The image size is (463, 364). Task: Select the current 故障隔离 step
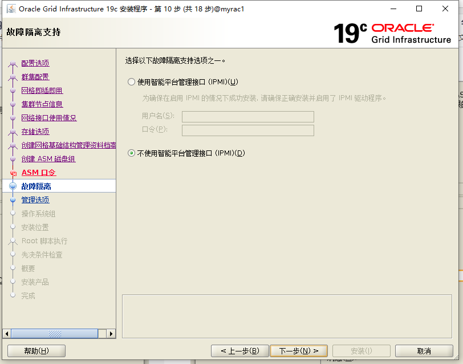point(36,186)
